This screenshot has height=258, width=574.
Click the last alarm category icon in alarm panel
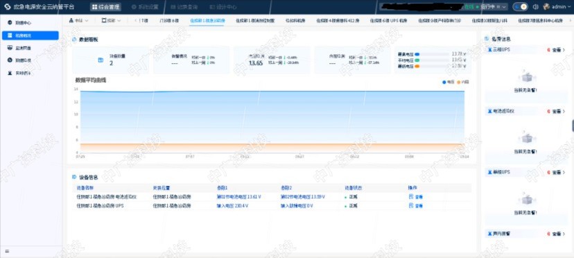coord(490,233)
